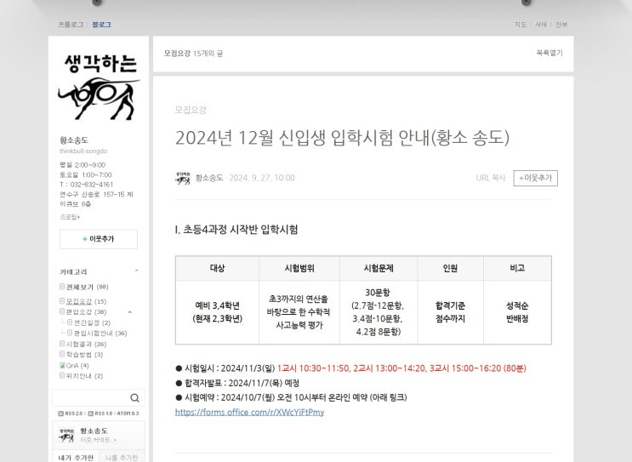Image resolution: width=632 pixels, height=462 pixels.
Task: Open the 편입요강 (38) category
Action: pyautogui.click(x=86, y=311)
